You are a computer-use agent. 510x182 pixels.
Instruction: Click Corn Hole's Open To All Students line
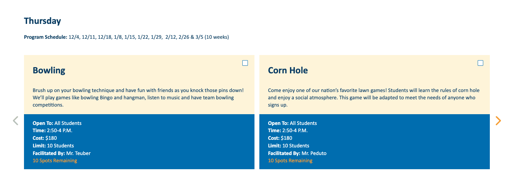click(292, 123)
